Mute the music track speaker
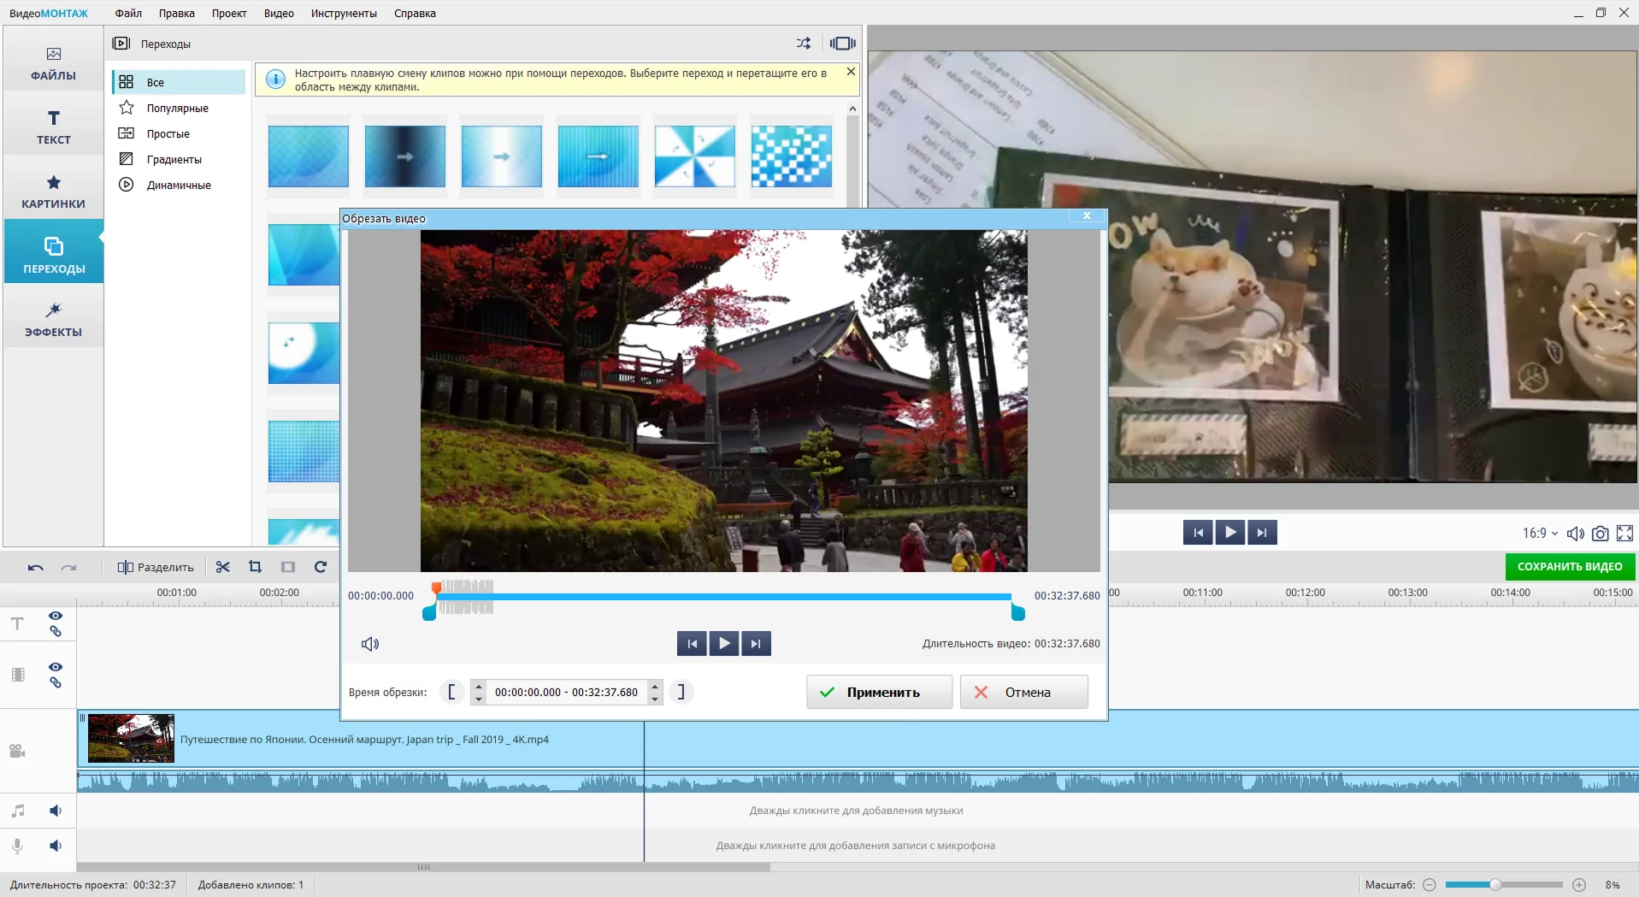The height and width of the screenshot is (897, 1639). (56, 811)
